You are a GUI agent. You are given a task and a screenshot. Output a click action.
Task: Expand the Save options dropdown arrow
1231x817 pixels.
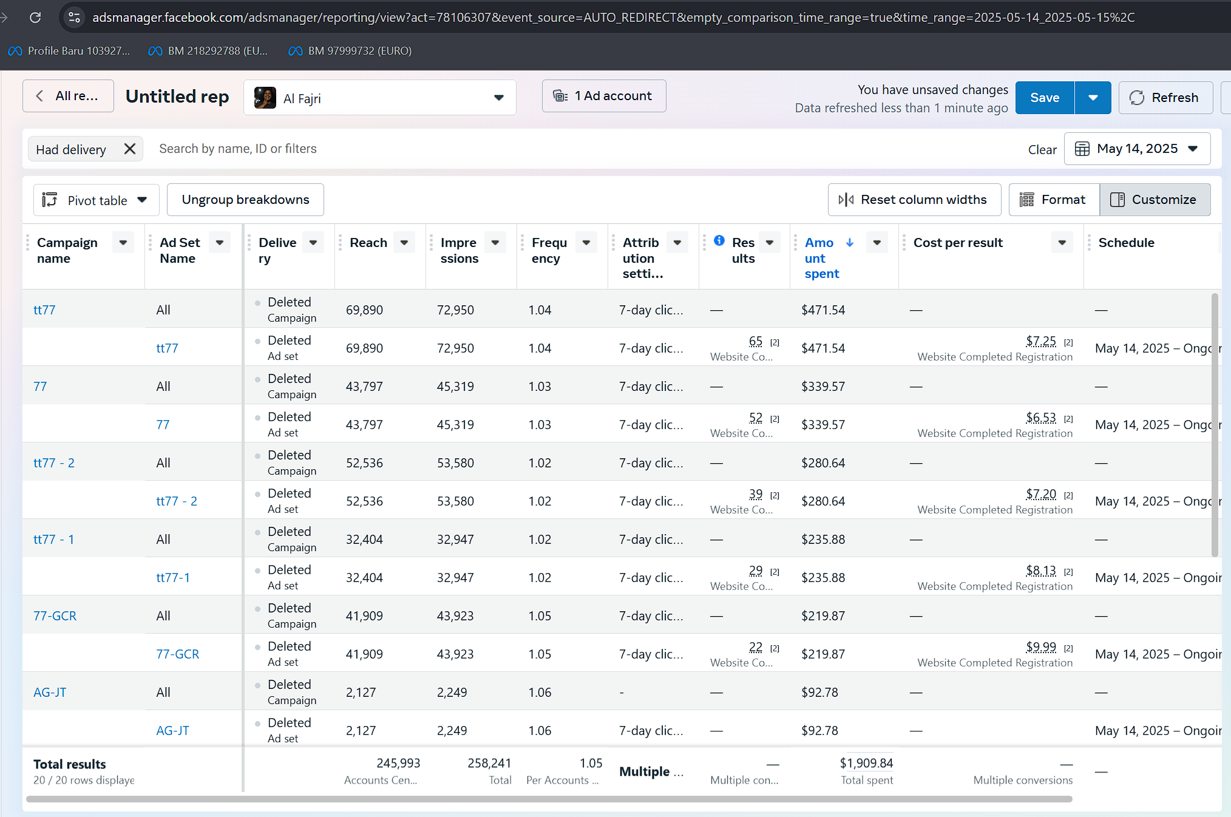(x=1093, y=97)
